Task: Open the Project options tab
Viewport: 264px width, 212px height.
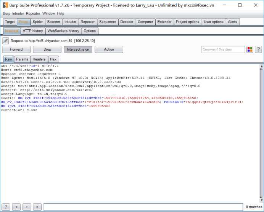Action: pyautogui.click(x=188, y=22)
